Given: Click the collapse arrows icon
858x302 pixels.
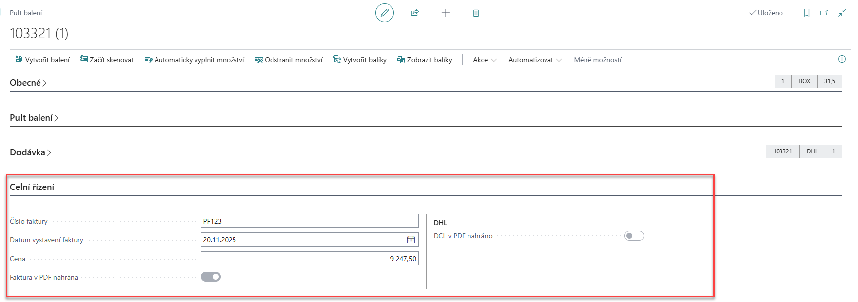Looking at the screenshot, I should (x=842, y=13).
